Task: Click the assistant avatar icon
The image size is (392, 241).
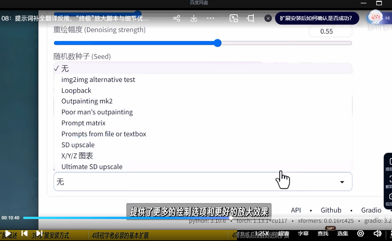Action: [x=375, y=17]
